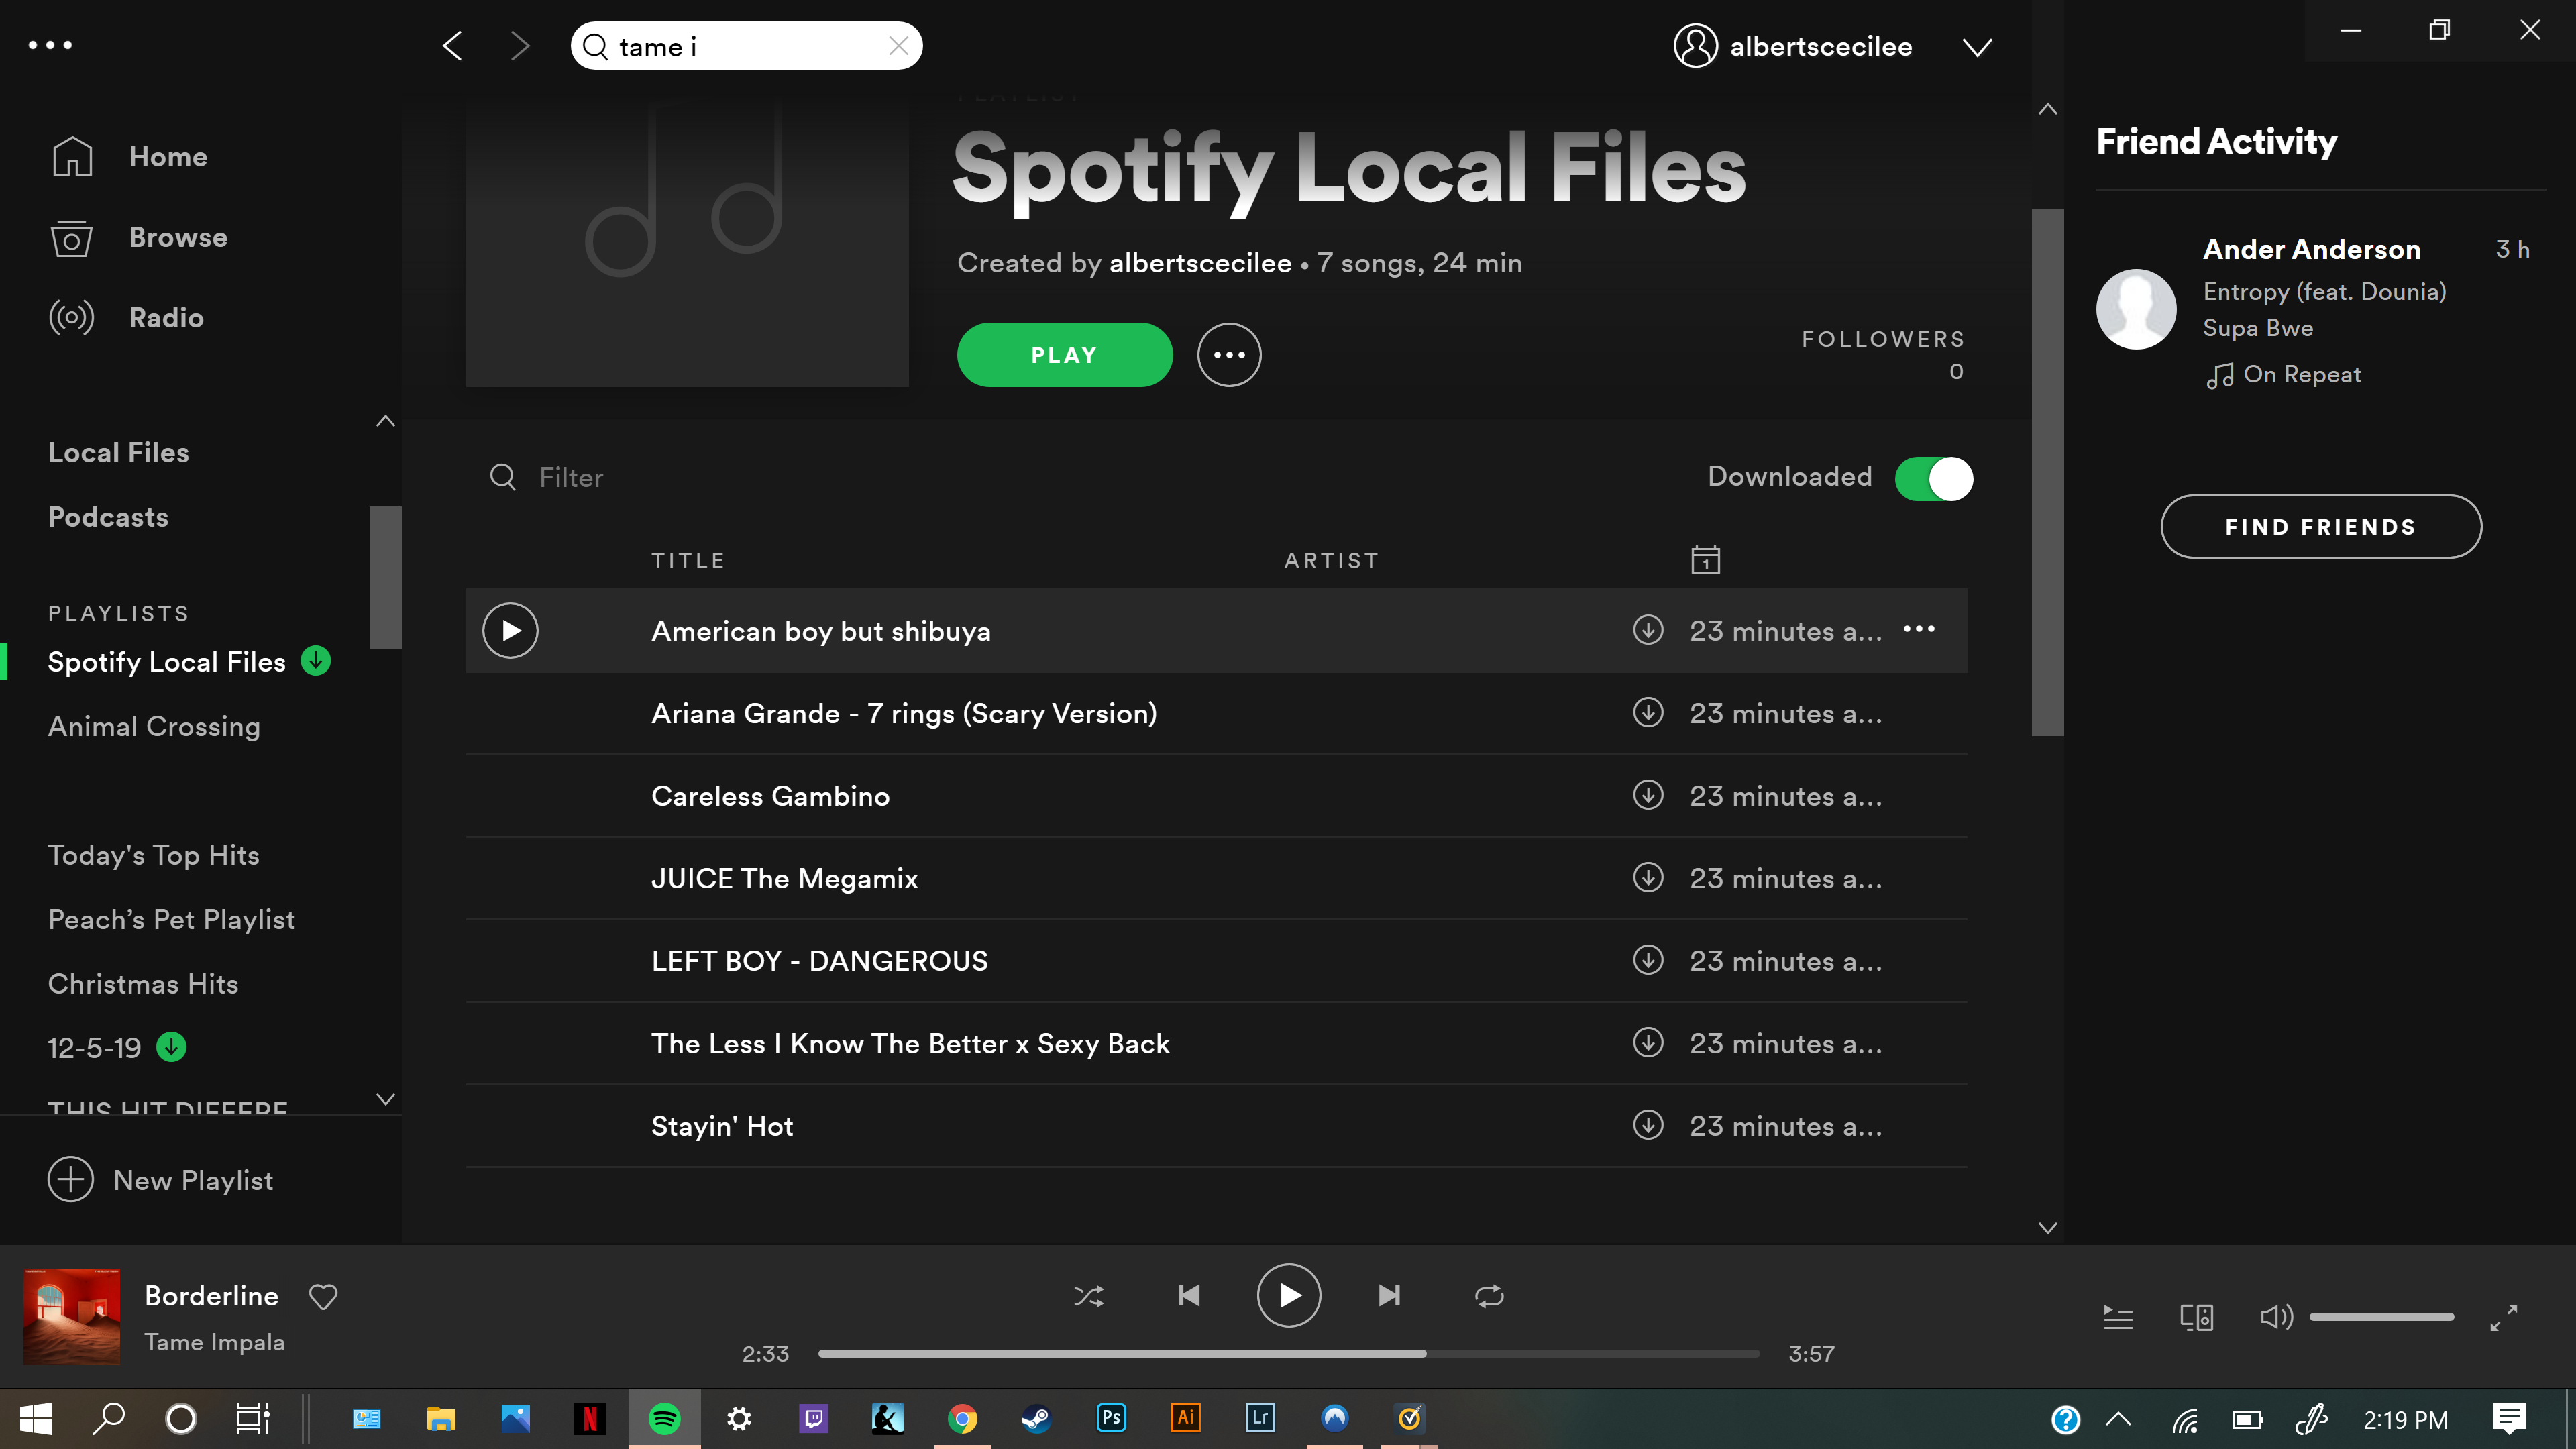Click download icon for Ariana Grande 7 rings

[x=1648, y=713]
